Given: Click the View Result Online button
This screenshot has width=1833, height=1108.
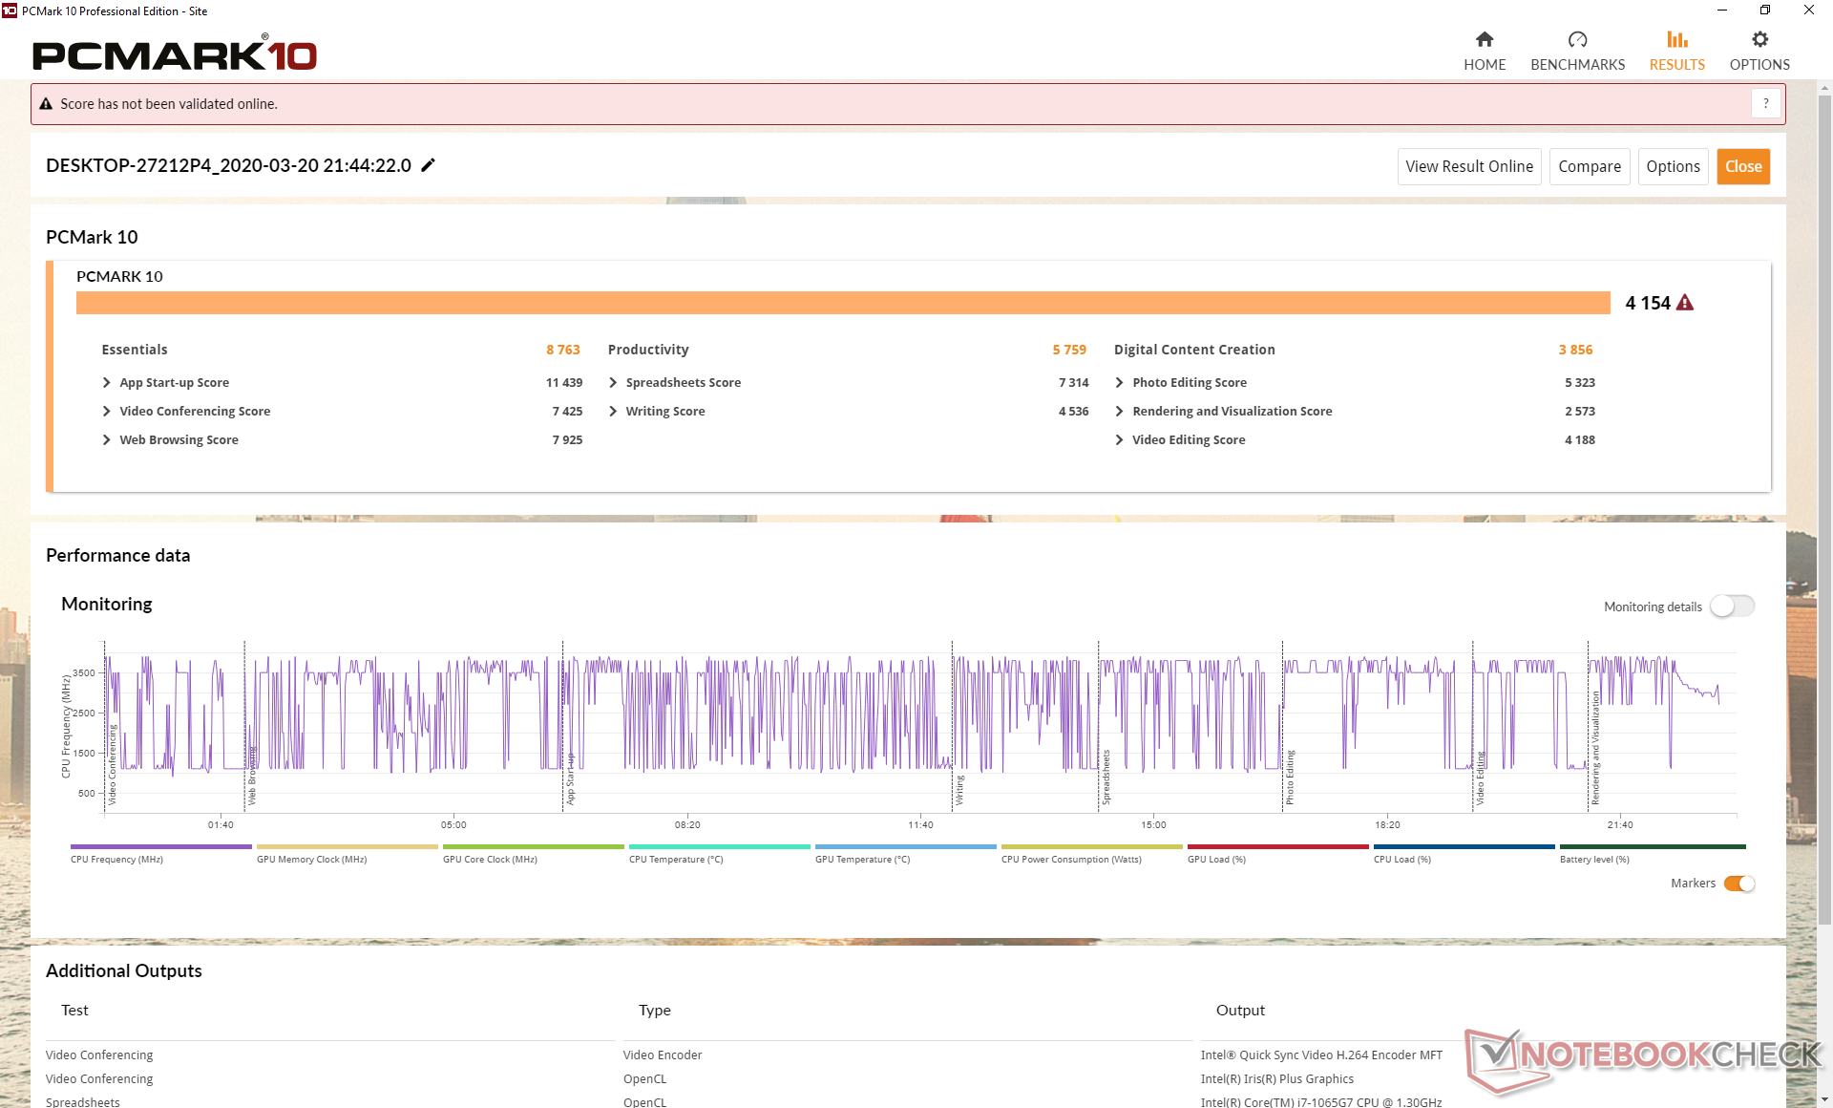Looking at the screenshot, I should pyautogui.click(x=1468, y=166).
